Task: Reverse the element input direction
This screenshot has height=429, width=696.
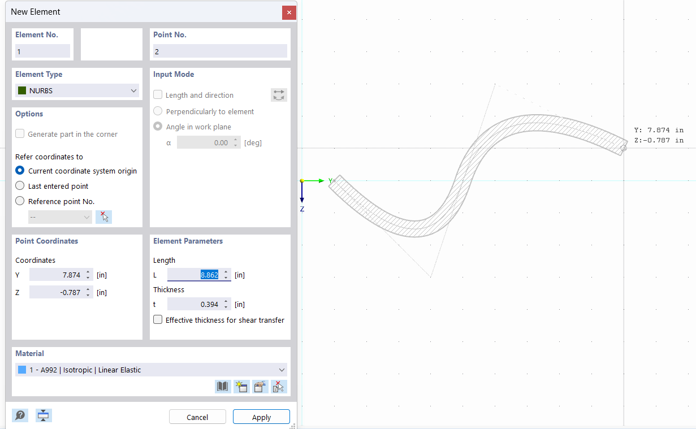Action: (279, 94)
